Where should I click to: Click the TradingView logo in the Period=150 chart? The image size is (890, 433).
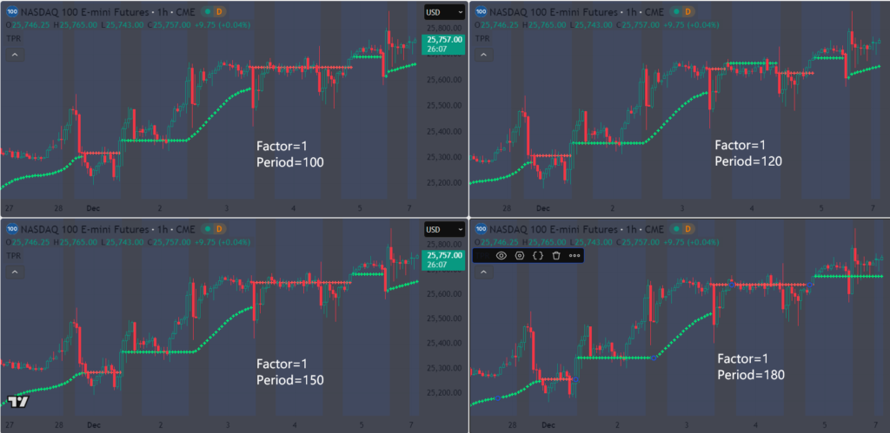19,402
